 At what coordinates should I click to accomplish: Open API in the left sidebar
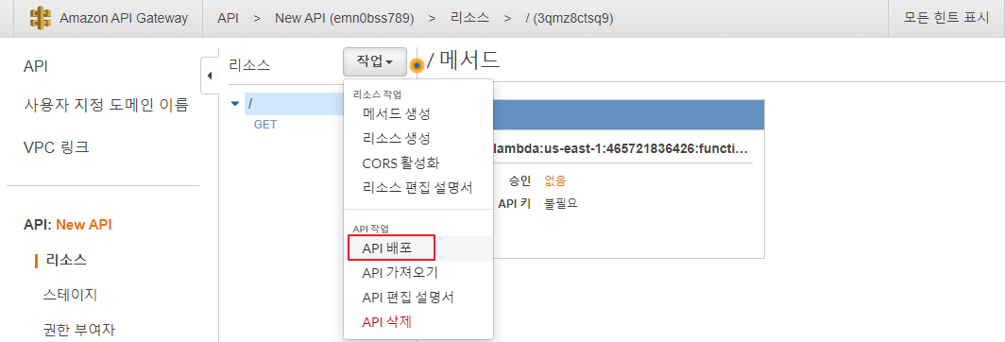point(36,67)
